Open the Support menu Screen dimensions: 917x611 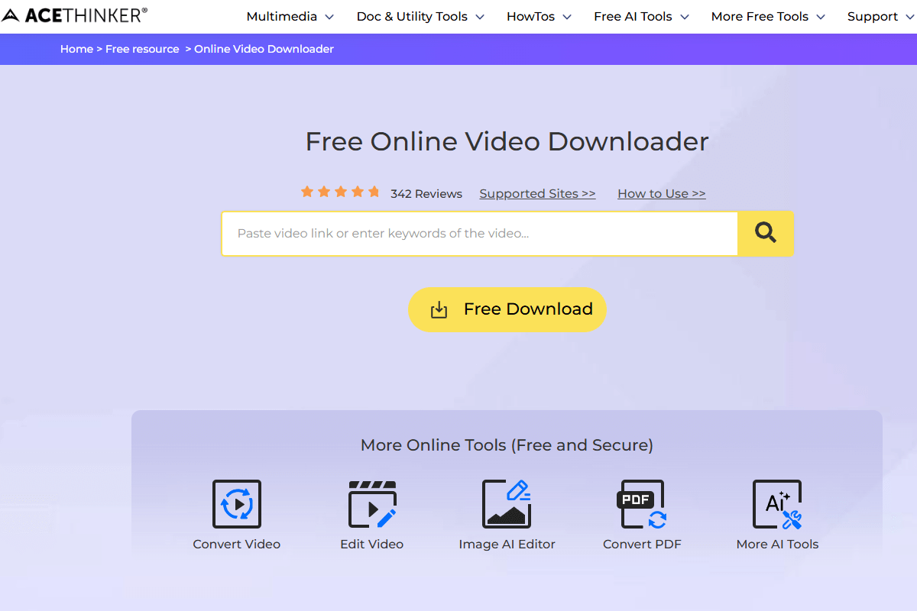click(x=880, y=17)
